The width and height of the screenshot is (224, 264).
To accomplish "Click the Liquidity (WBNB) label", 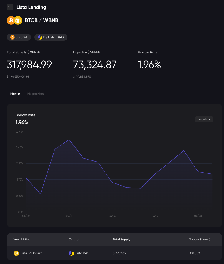I will tap(86, 52).
